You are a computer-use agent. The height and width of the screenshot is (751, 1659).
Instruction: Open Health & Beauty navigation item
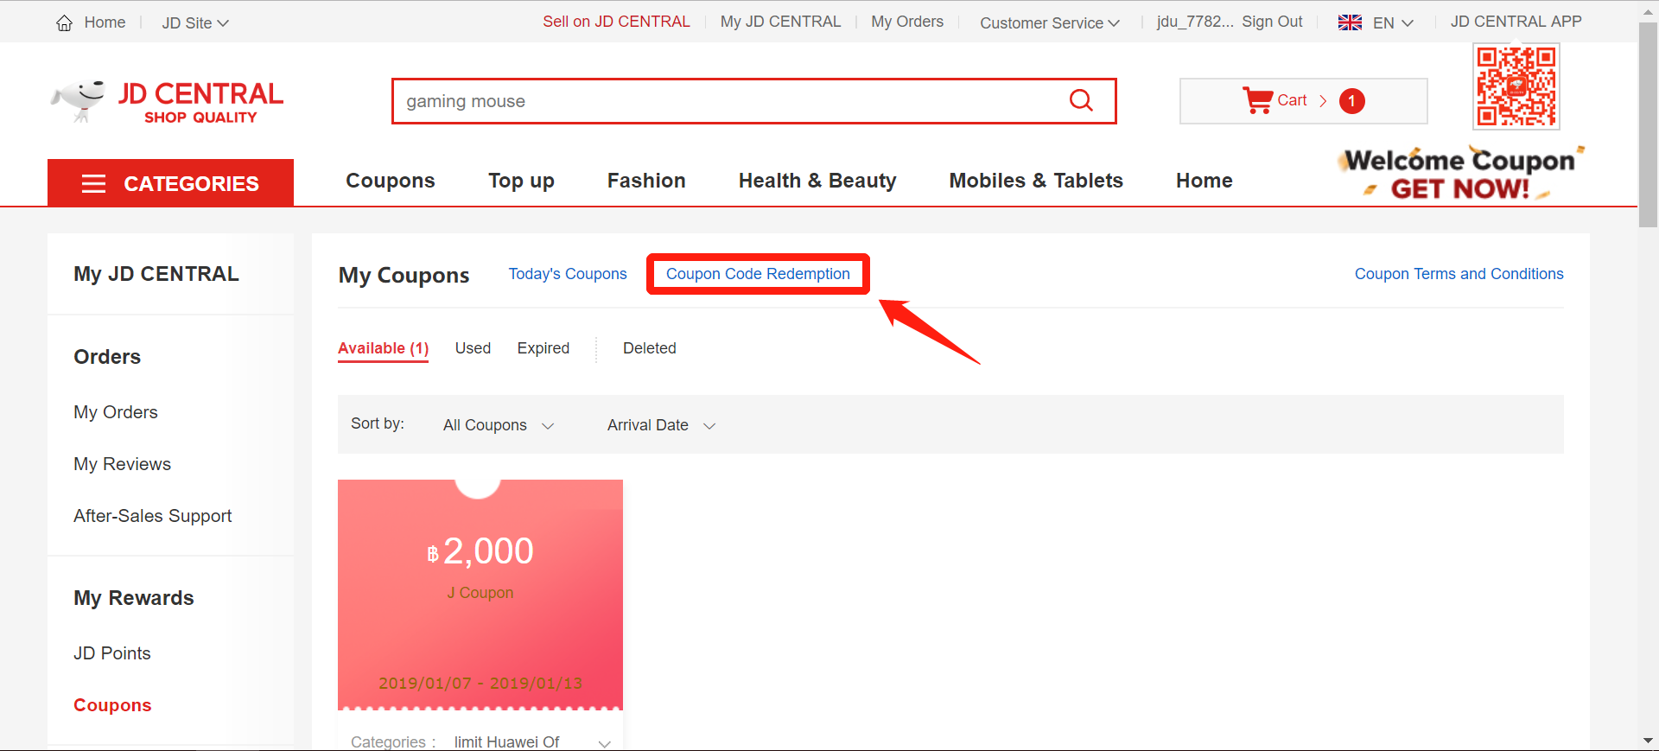point(817,181)
